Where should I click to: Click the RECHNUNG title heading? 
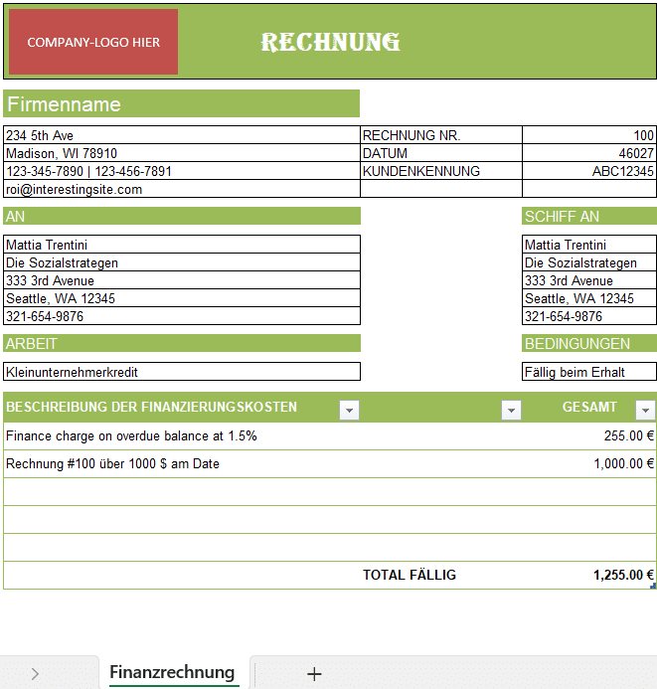click(x=330, y=42)
